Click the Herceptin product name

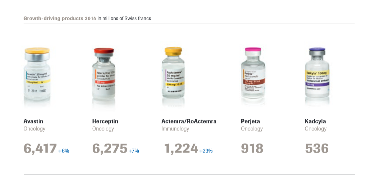(105, 121)
